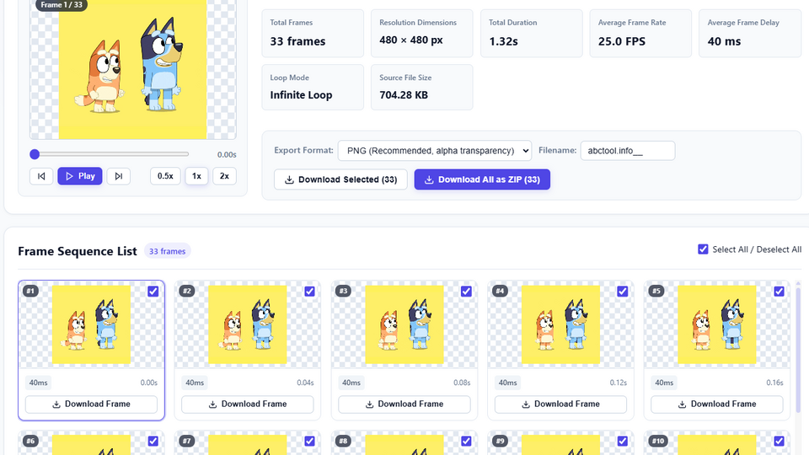Skip to next frame icon
809x455 pixels.
pyautogui.click(x=118, y=176)
